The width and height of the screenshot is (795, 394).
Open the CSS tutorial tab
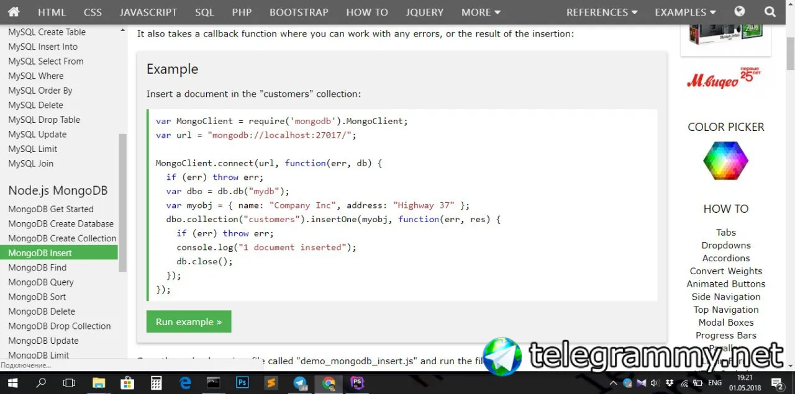(x=93, y=12)
